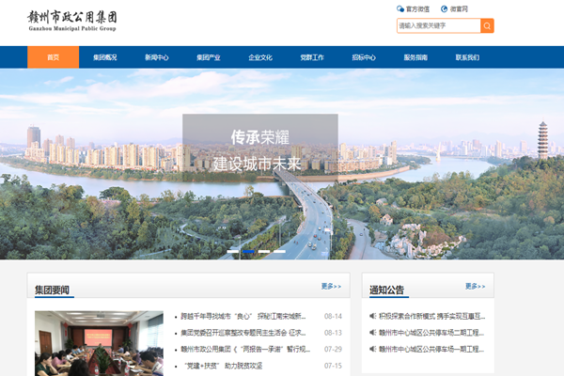Screen dimensions: 564x376
Task: Click the 传承荣耀 banner caption overlay
Action: tap(259, 147)
